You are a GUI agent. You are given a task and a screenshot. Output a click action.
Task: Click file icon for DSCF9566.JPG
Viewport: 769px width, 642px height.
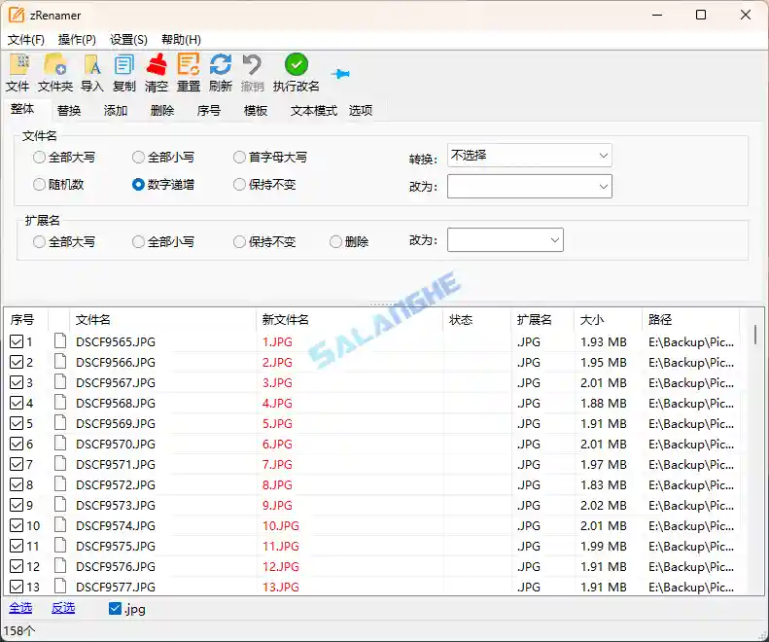(x=60, y=361)
